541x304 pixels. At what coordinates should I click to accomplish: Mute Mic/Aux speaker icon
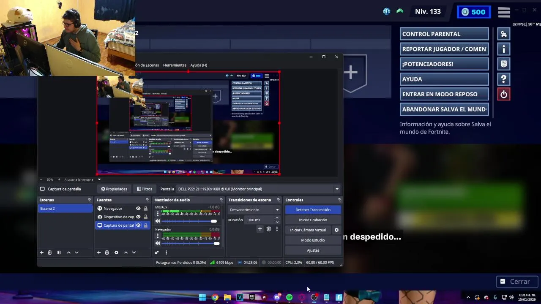158,221
